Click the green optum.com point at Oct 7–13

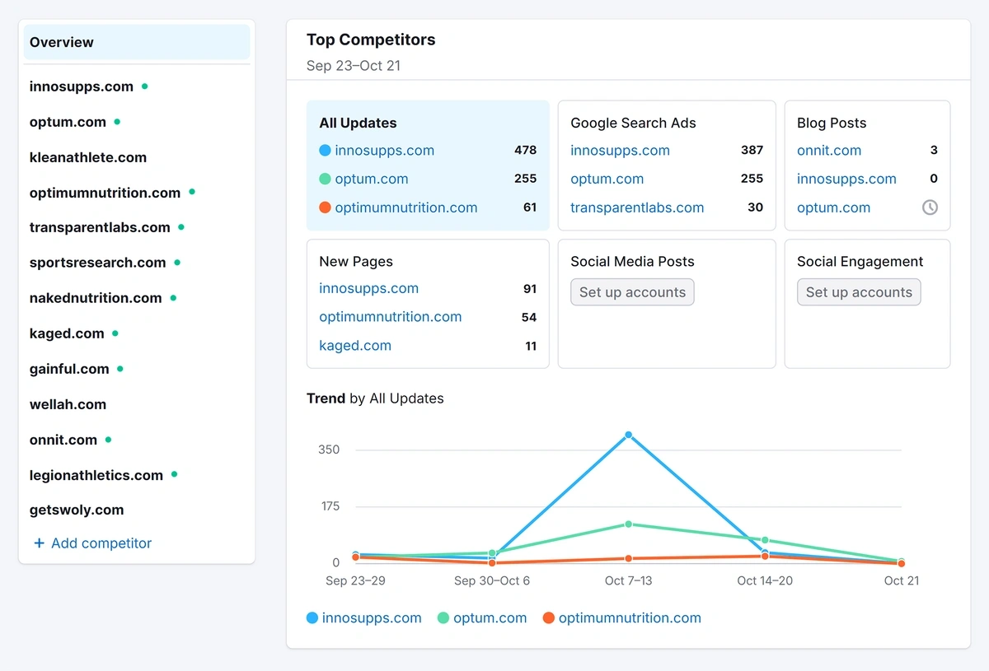(x=629, y=524)
